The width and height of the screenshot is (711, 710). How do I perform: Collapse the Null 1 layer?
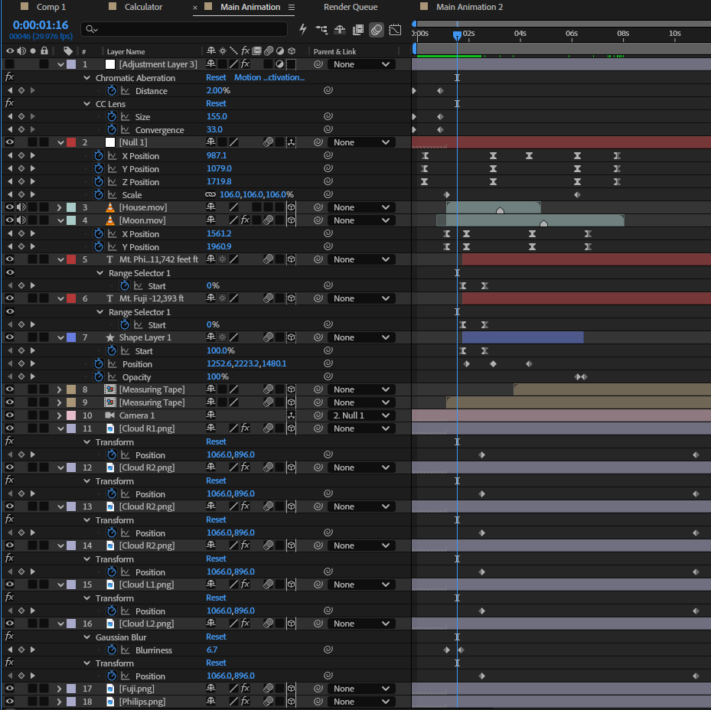click(x=60, y=142)
